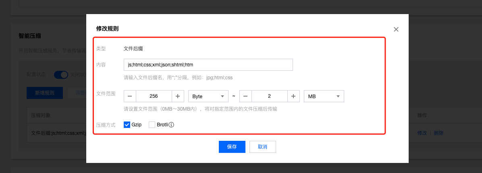482x173 pixels.
Task: Click the minus button beside 256
Action: coord(130,97)
